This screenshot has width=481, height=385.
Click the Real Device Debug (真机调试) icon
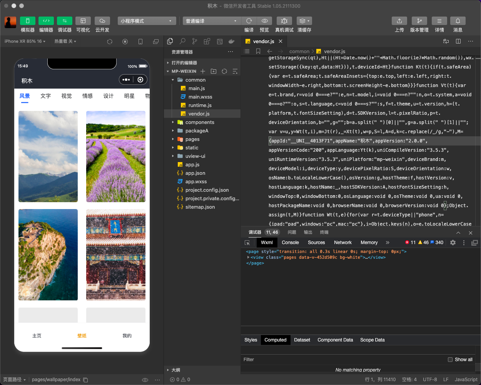point(284,21)
